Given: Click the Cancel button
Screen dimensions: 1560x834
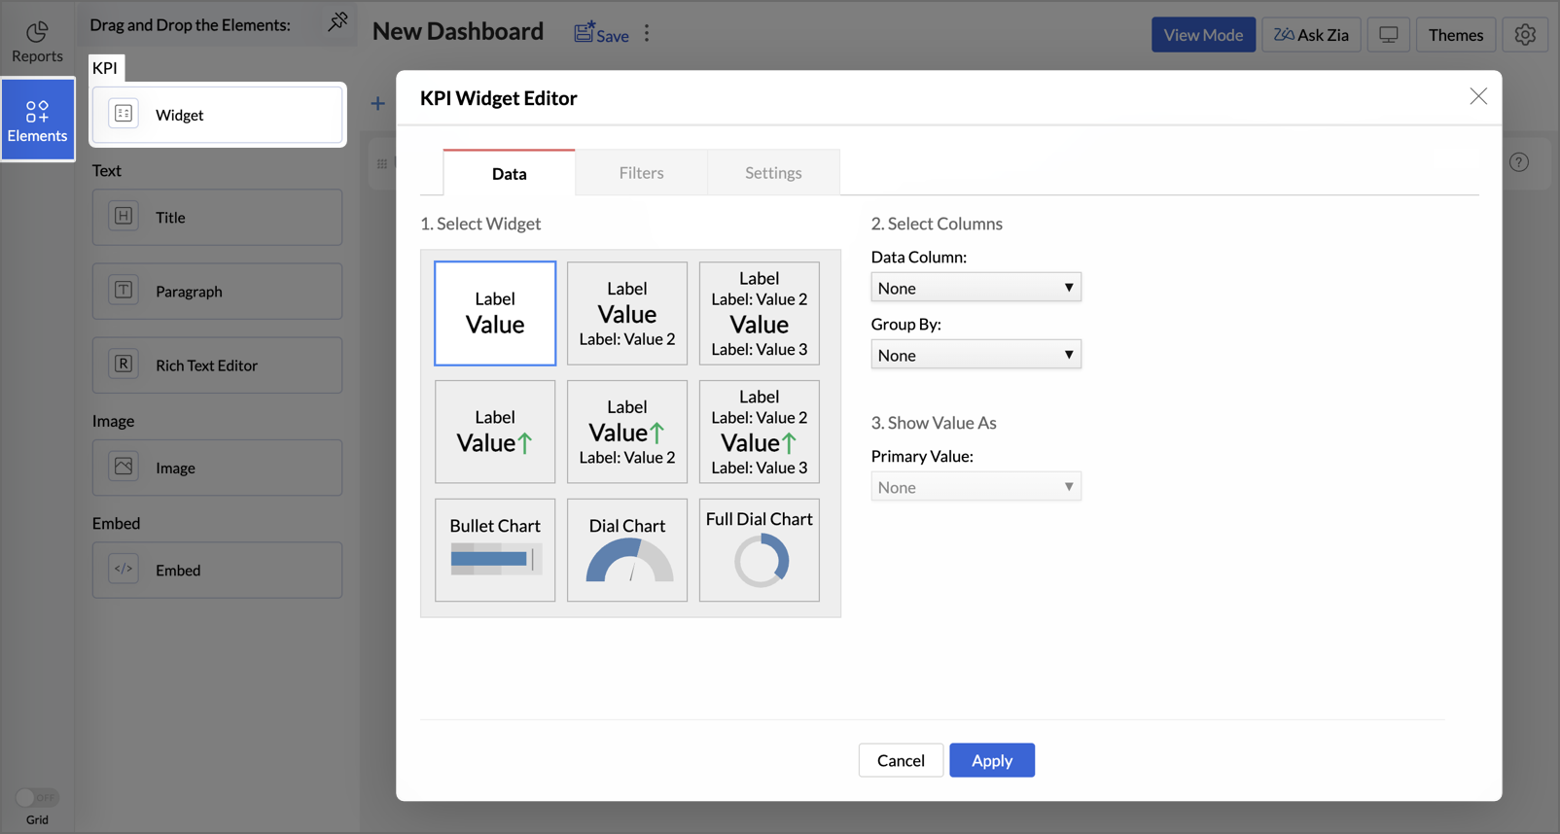Looking at the screenshot, I should (901, 760).
